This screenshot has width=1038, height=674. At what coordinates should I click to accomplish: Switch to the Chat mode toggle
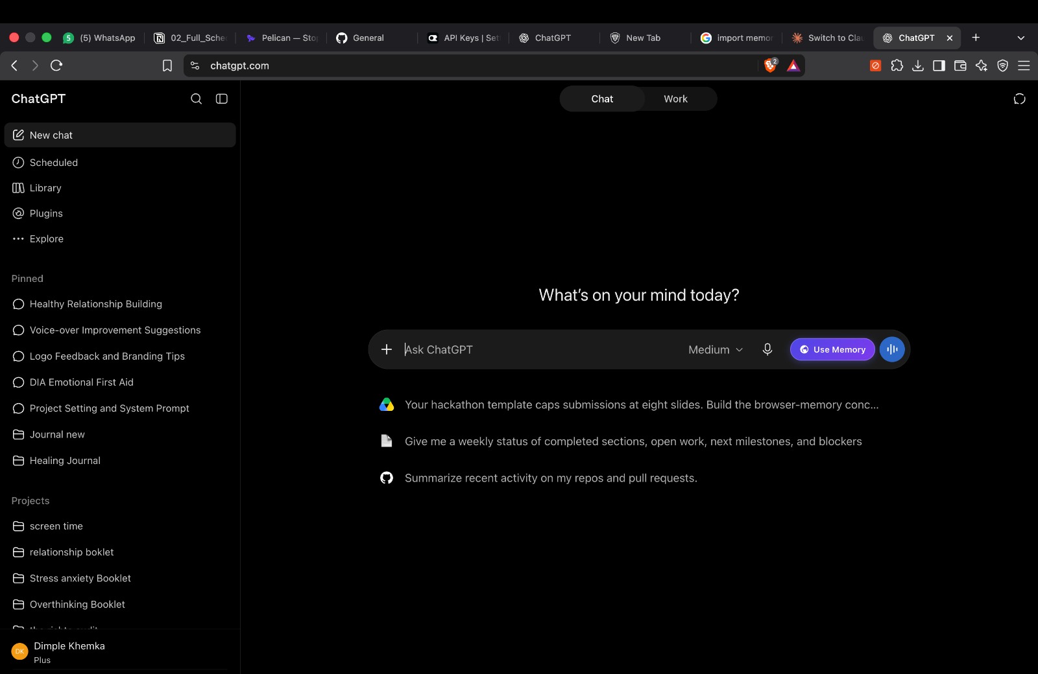(x=602, y=99)
